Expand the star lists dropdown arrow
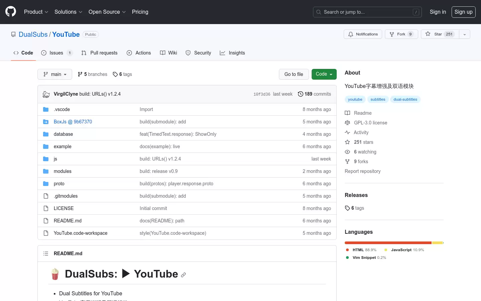This screenshot has height=301, width=481. pos(464,34)
